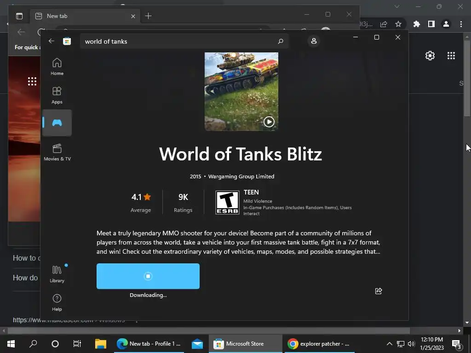The width and height of the screenshot is (471, 353).
Task: Click the World of Tanks Blitz cover image
Action: pos(241,91)
